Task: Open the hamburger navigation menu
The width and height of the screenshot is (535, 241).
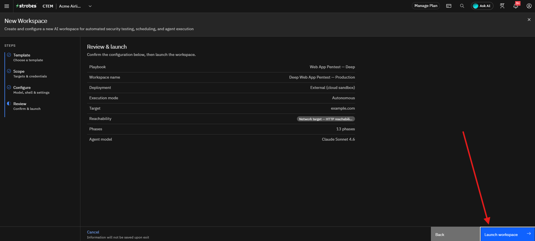Action: click(x=7, y=6)
